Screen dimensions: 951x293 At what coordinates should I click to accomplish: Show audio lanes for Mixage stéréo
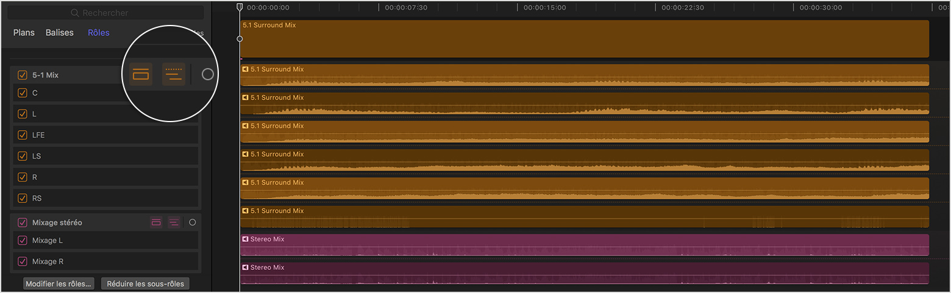[x=156, y=222]
